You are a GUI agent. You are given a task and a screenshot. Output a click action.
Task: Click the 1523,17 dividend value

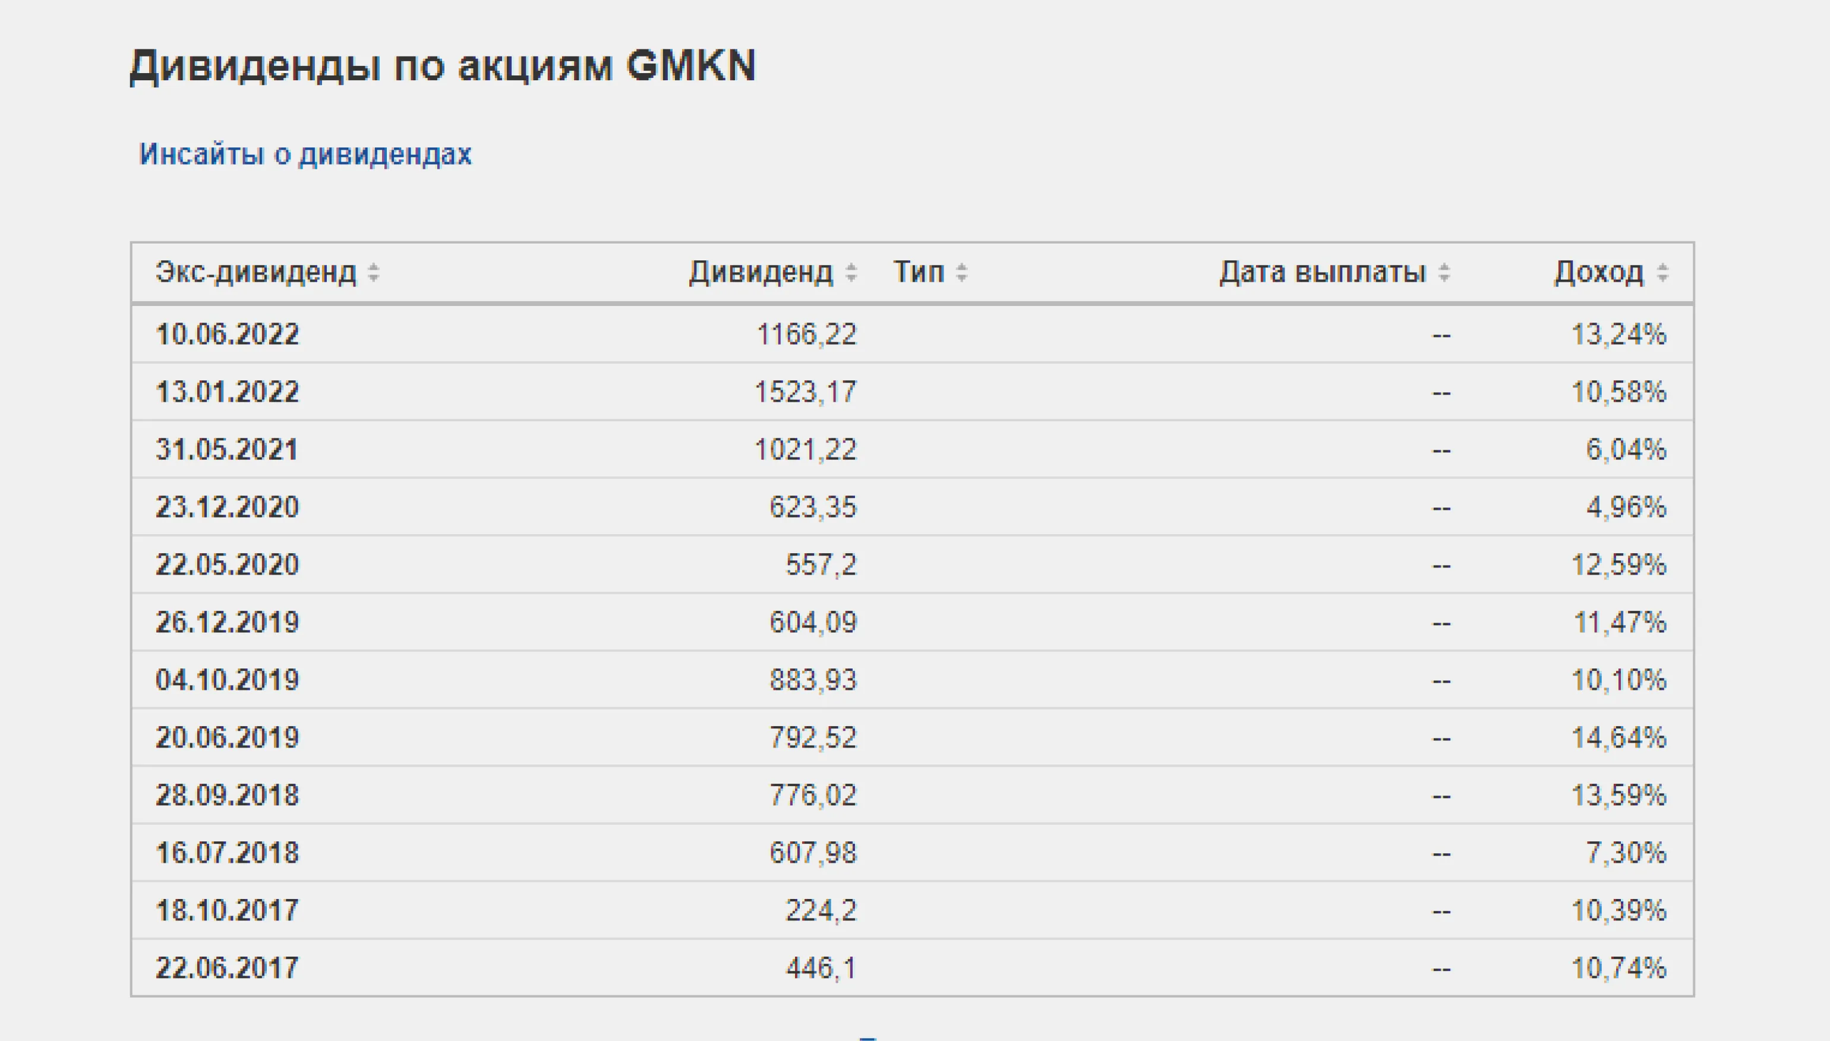[x=806, y=392]
